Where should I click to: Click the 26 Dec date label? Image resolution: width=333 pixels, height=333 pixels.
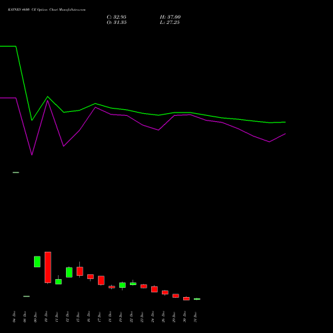(x=164, y=317)
